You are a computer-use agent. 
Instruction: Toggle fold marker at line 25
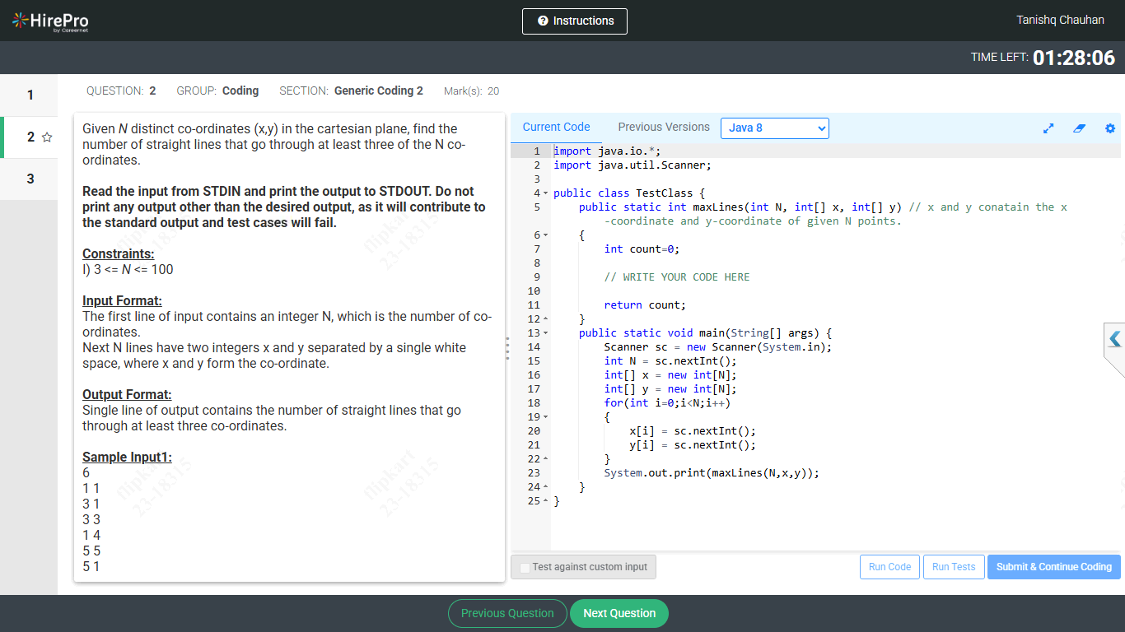pos(545,501)
